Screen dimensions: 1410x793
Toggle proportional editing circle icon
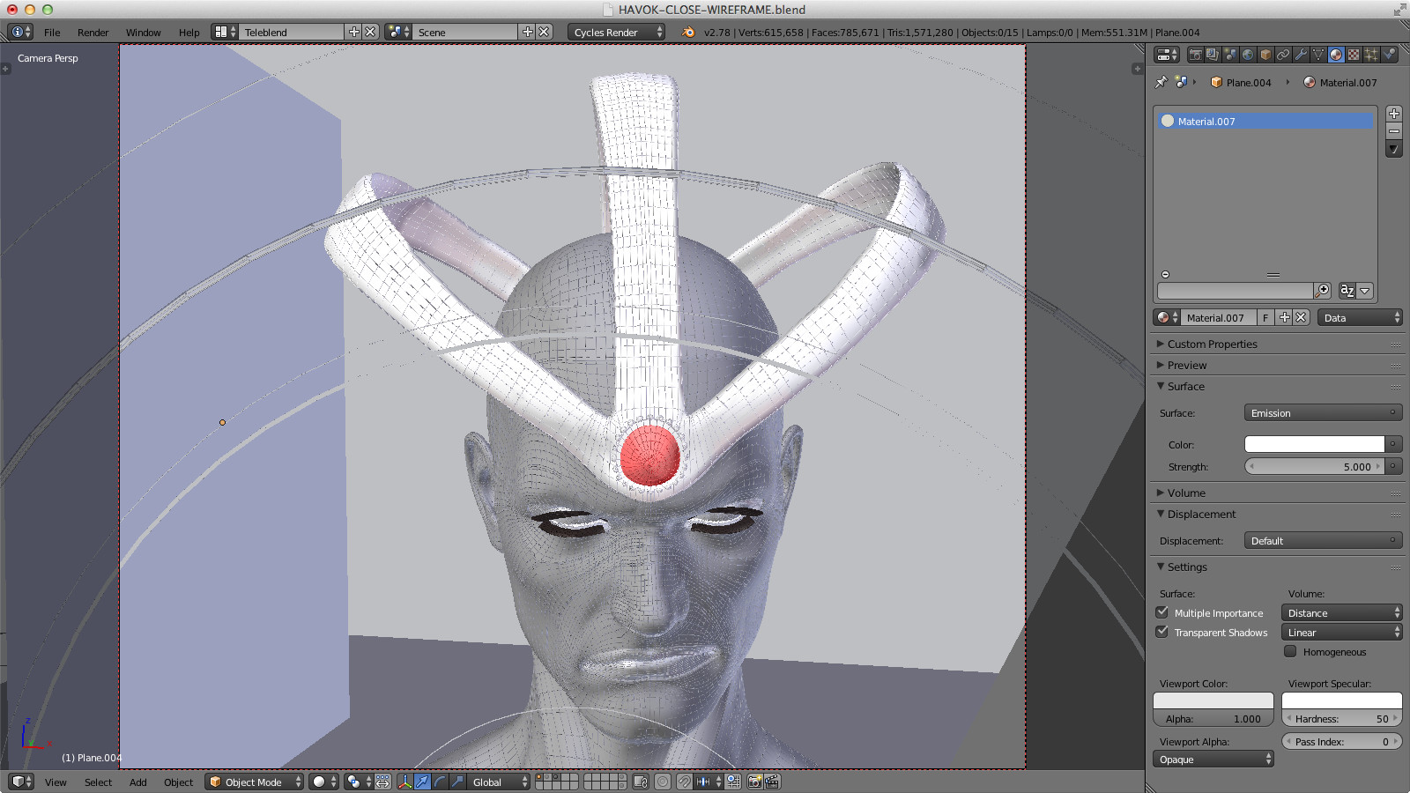(663, 782)
